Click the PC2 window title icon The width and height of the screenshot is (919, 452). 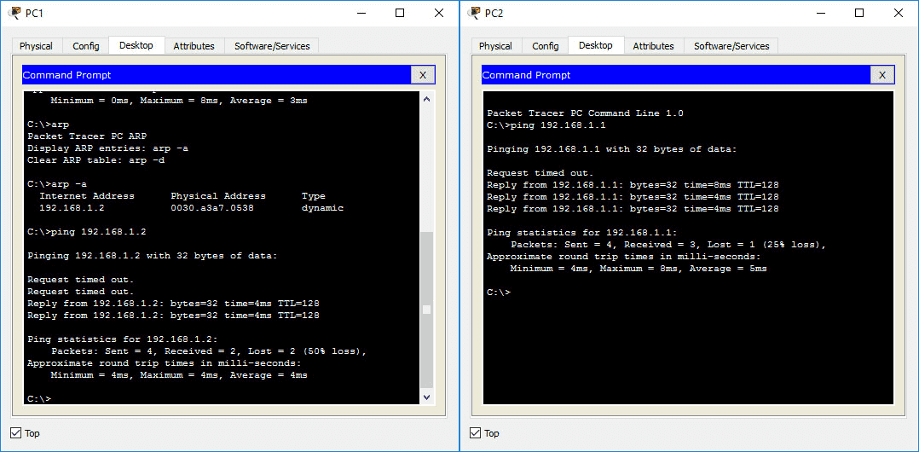click(x=474, y=13)
